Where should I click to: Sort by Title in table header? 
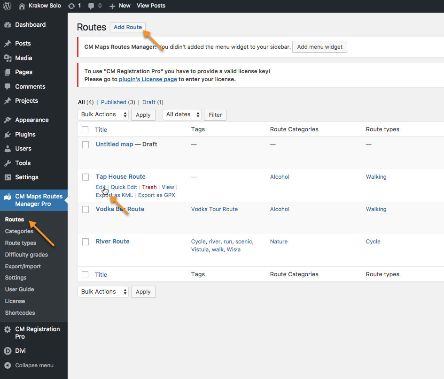pyautogui.click(x=101, y=130)
